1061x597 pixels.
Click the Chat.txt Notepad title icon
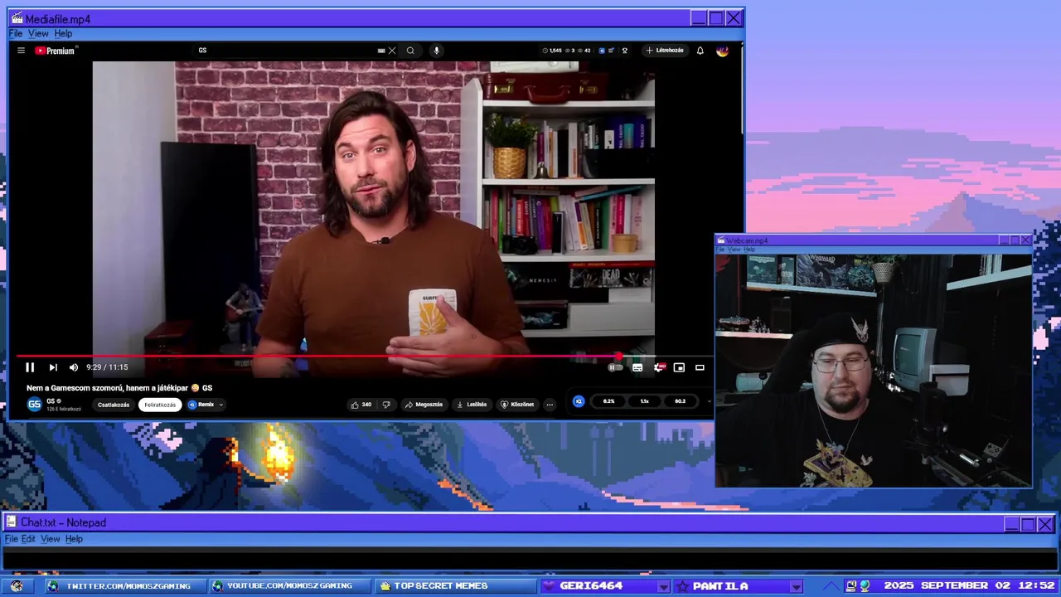[x=11, y=522]
